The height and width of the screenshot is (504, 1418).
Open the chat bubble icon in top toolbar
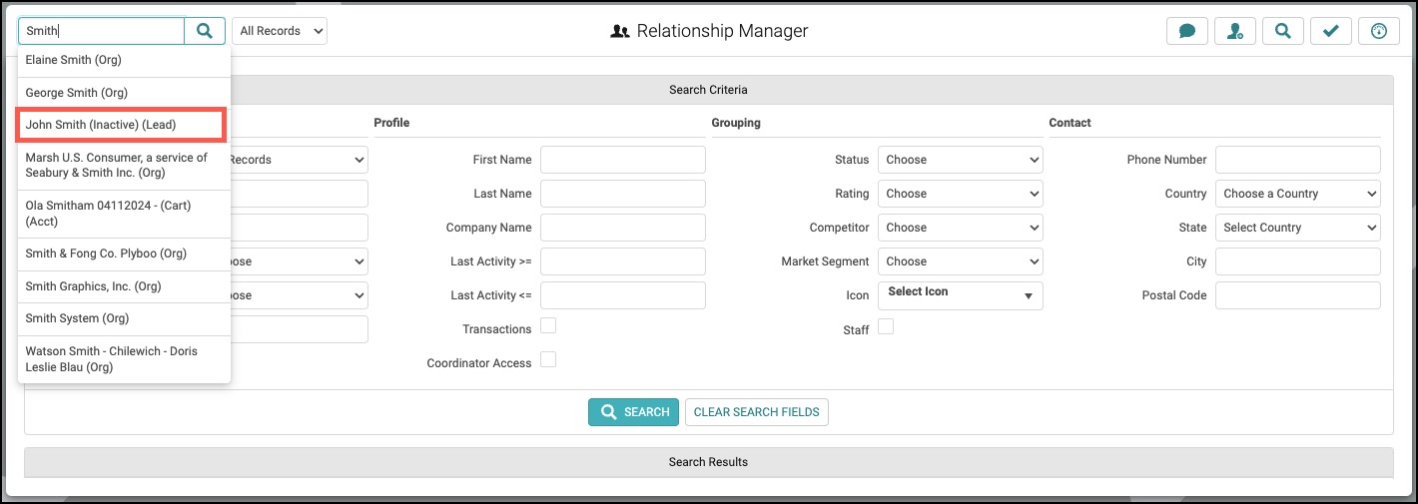(x=1187, y=31)
